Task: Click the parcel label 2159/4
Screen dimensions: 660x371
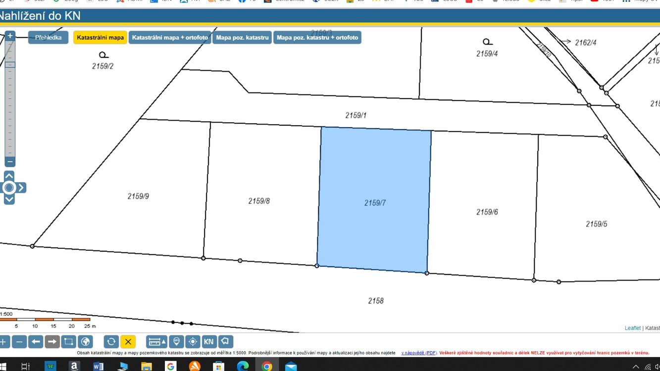Action: point(487,53)
